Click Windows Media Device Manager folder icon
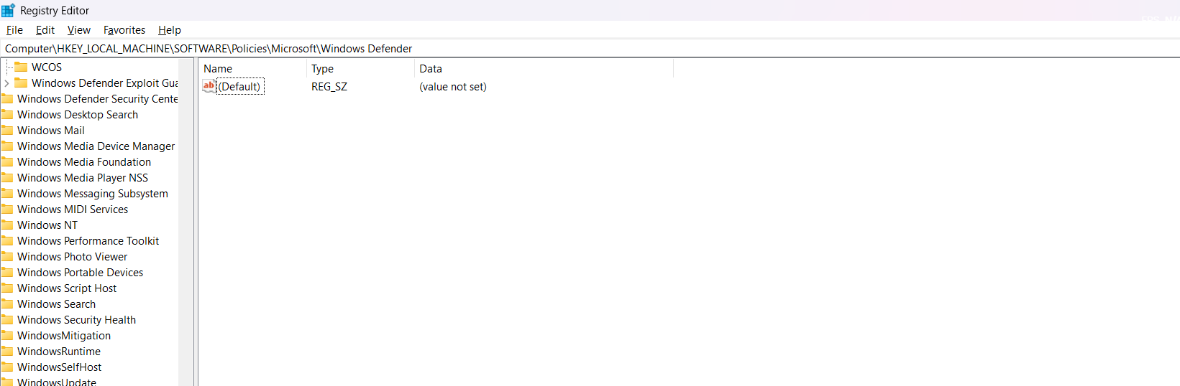This screenshot has height=386, width=1180. pyautogui.click(x=7, y=146)
